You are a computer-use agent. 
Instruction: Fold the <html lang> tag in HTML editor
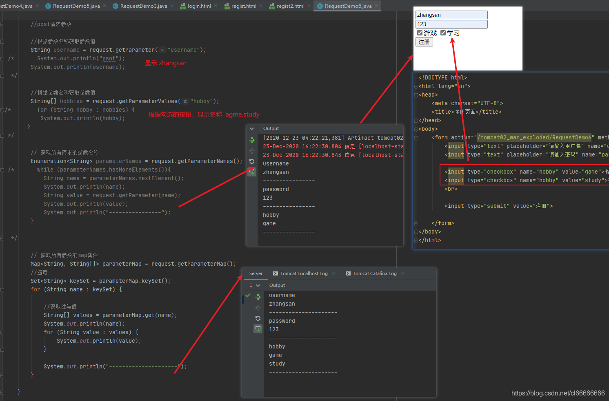pyautogui.click(x=416, y=86)
